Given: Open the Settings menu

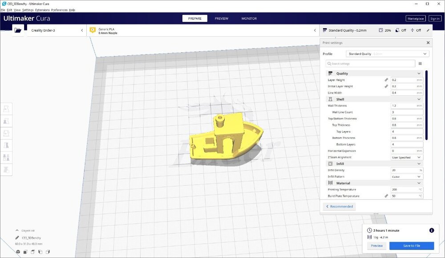Looking at the screenshot, I should [28, 10].
